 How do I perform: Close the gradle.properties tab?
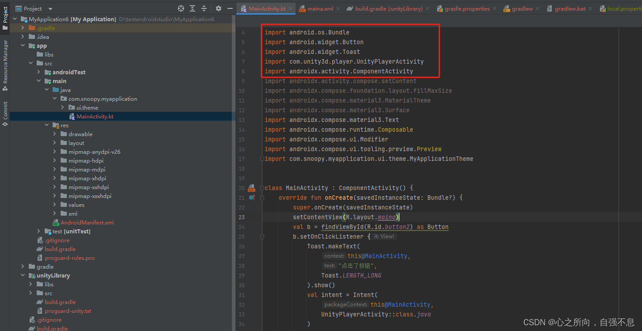pos(495,8)
